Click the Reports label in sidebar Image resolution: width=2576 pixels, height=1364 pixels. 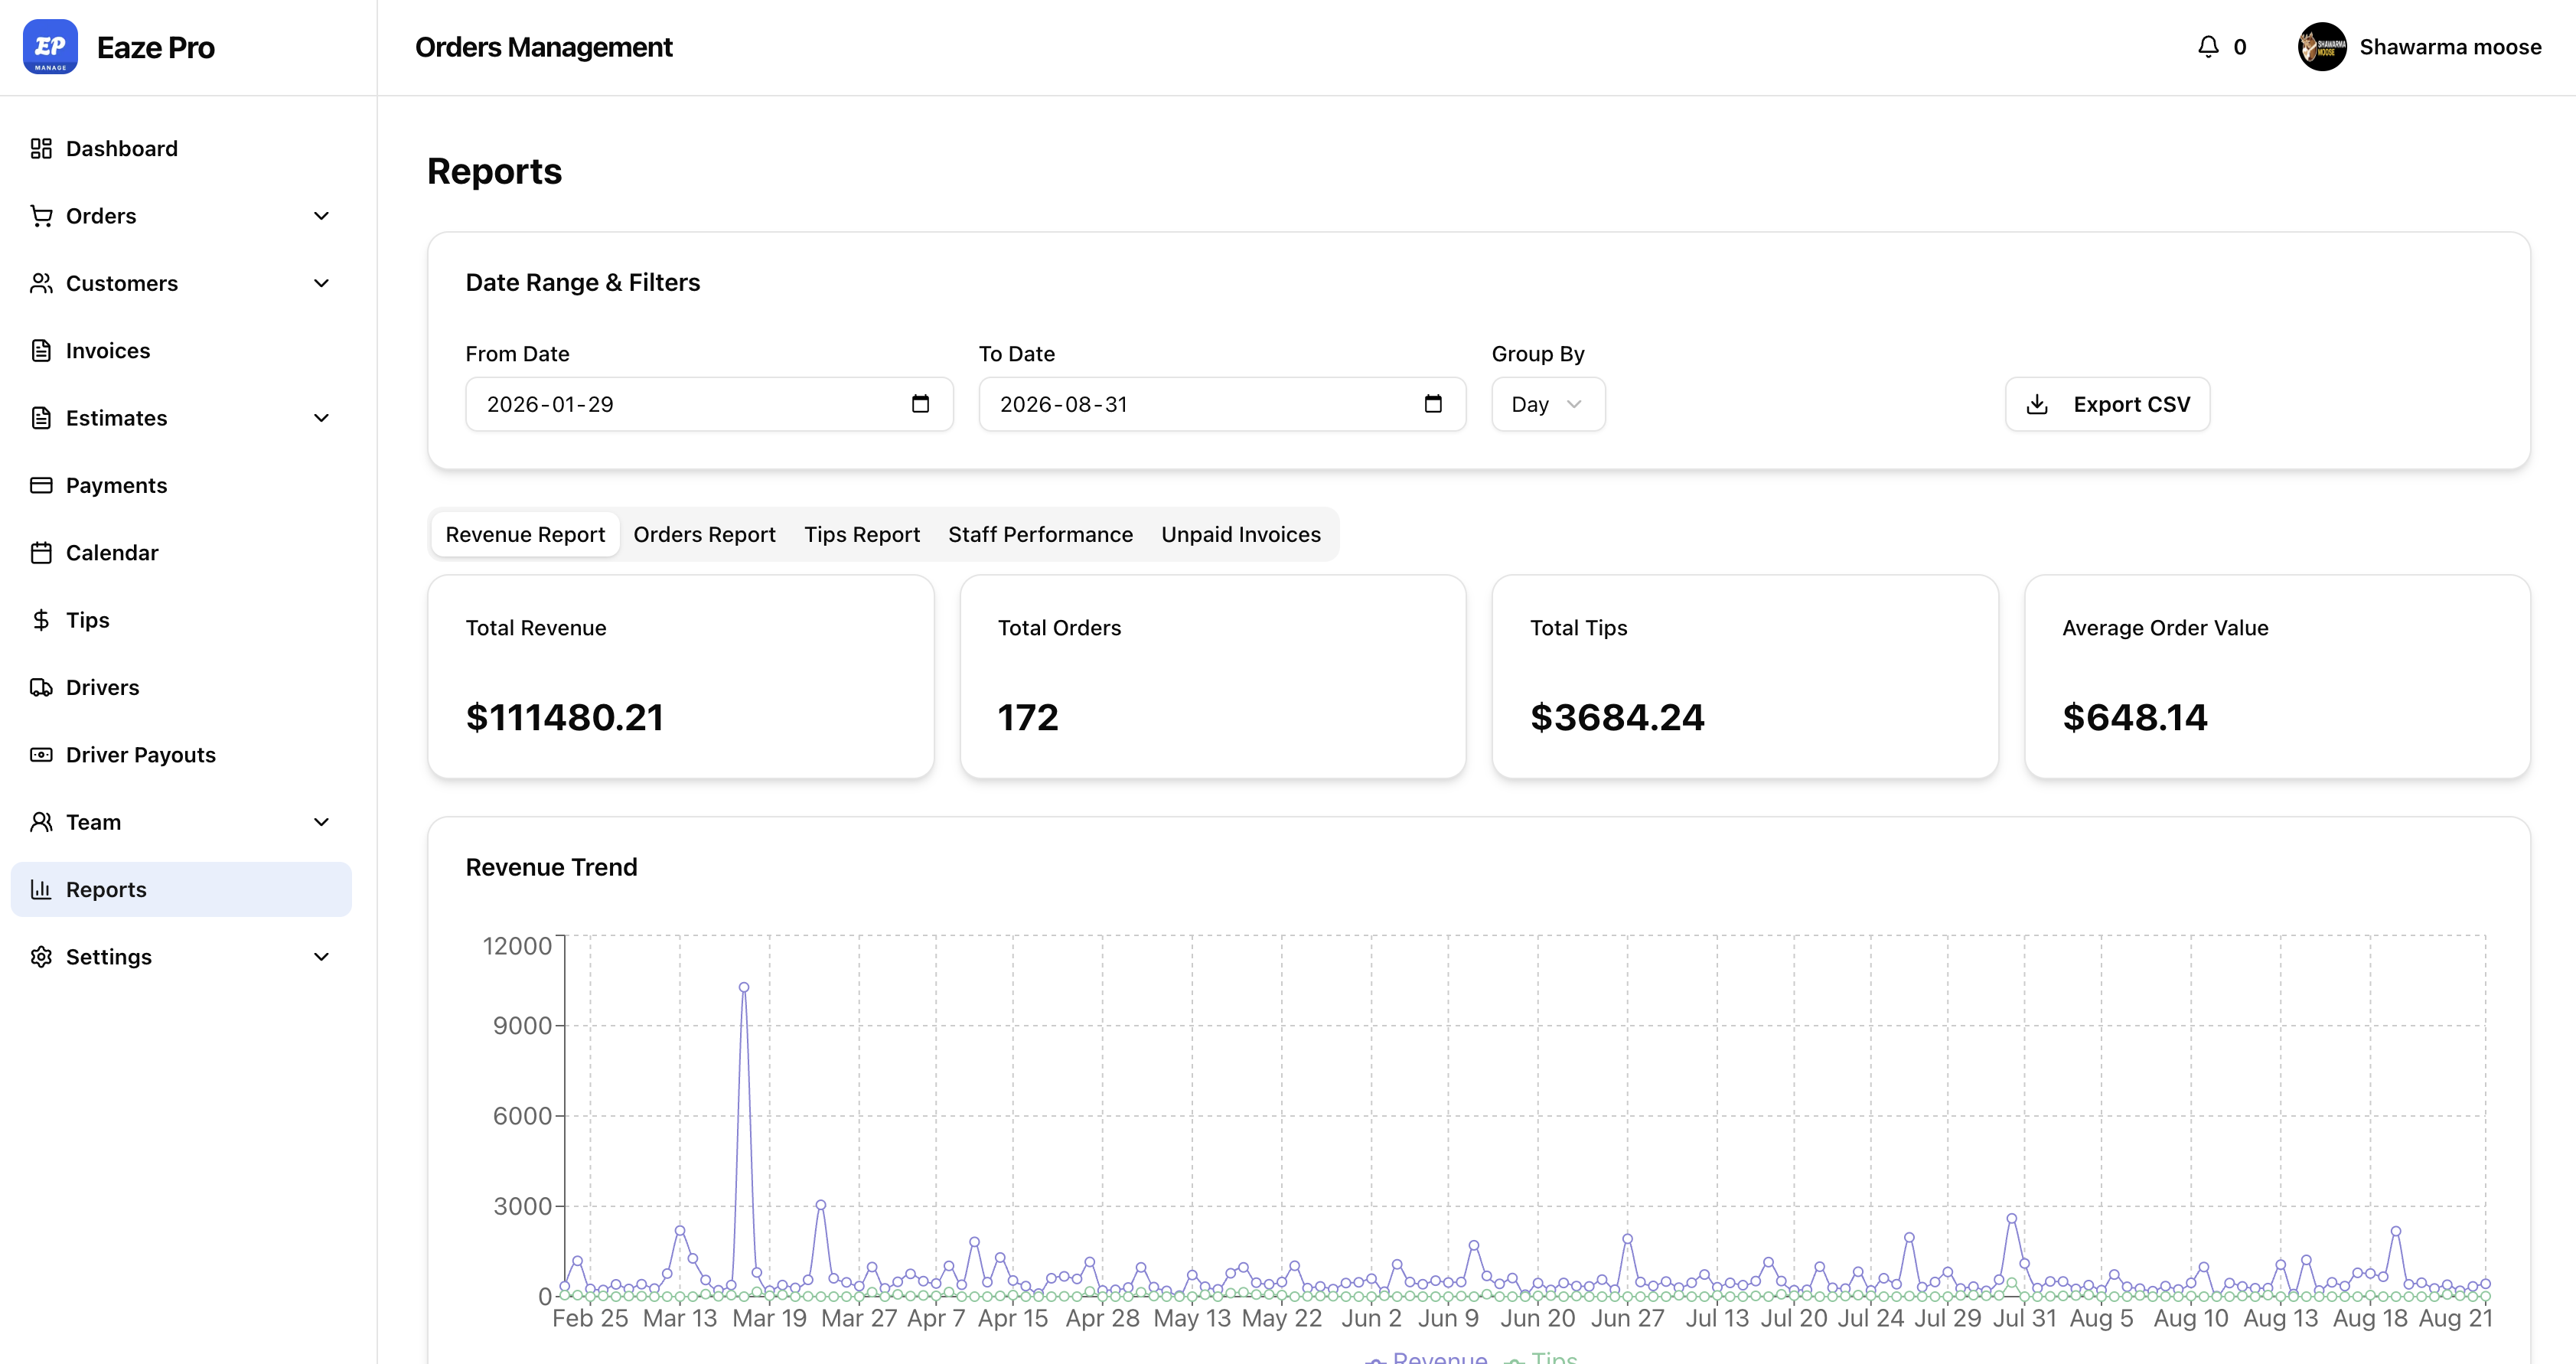click(106, 889)
